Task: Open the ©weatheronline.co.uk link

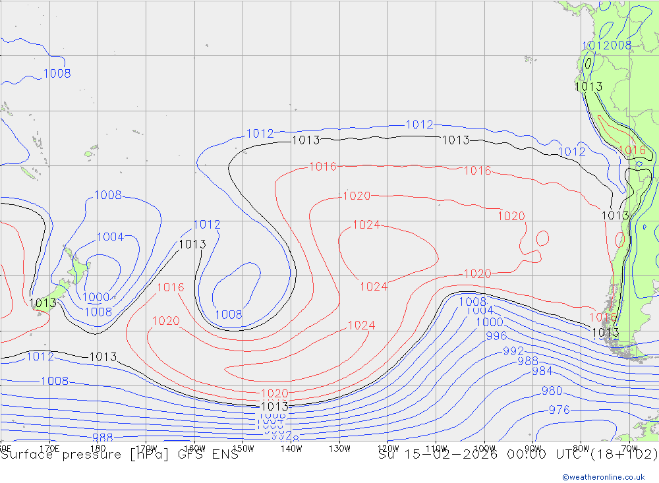Action: click(604, 477)
